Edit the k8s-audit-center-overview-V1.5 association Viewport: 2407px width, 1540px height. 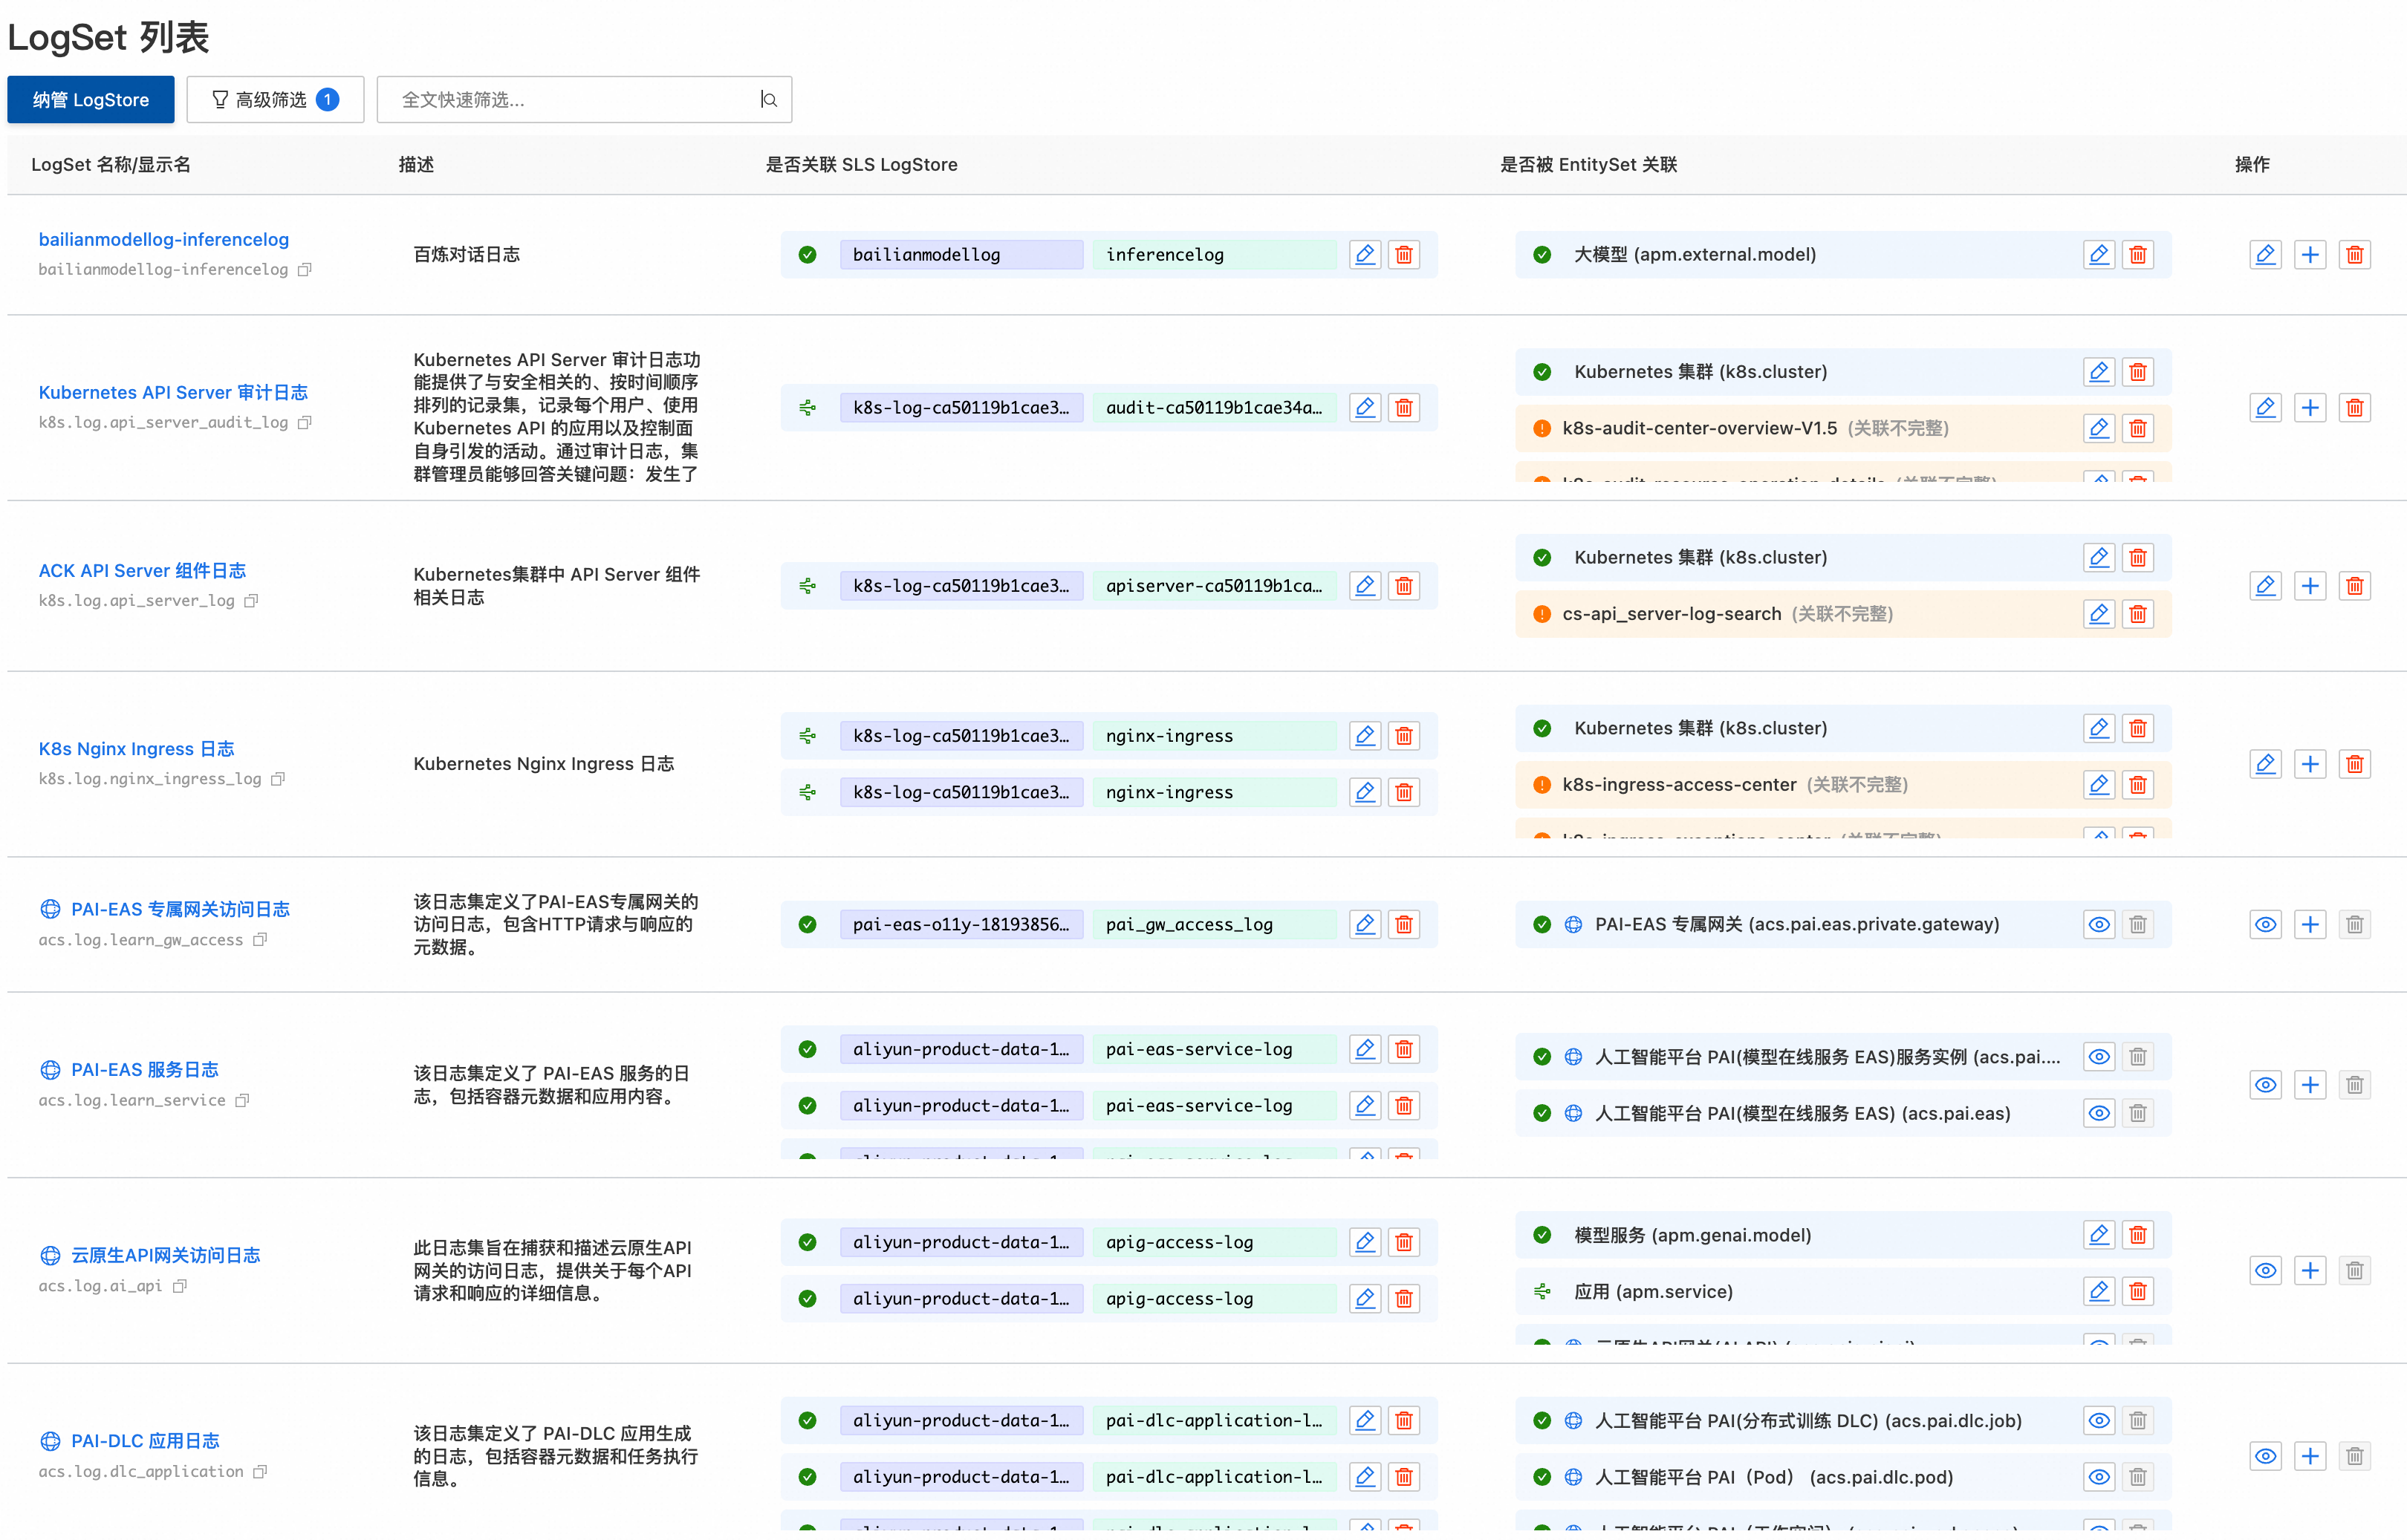tap(2099, 429)
